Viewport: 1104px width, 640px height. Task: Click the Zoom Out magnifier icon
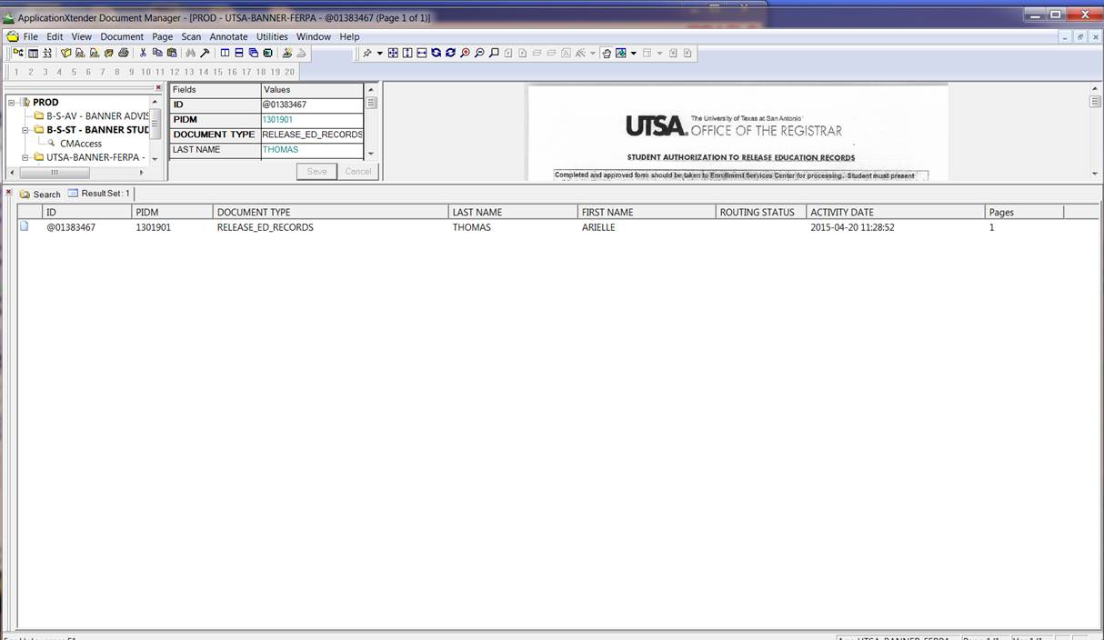pyautogui.click(x=479, y=54)
